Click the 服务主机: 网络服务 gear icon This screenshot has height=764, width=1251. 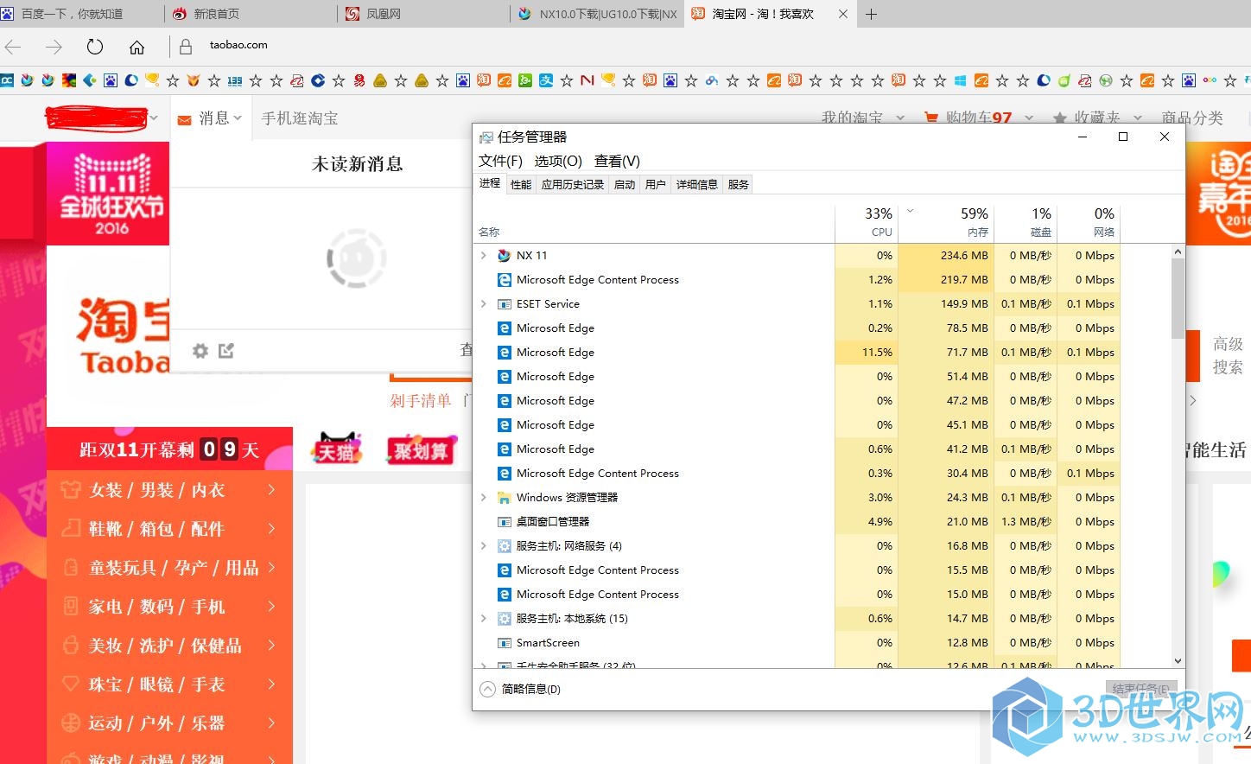click(x=505, y=546)
